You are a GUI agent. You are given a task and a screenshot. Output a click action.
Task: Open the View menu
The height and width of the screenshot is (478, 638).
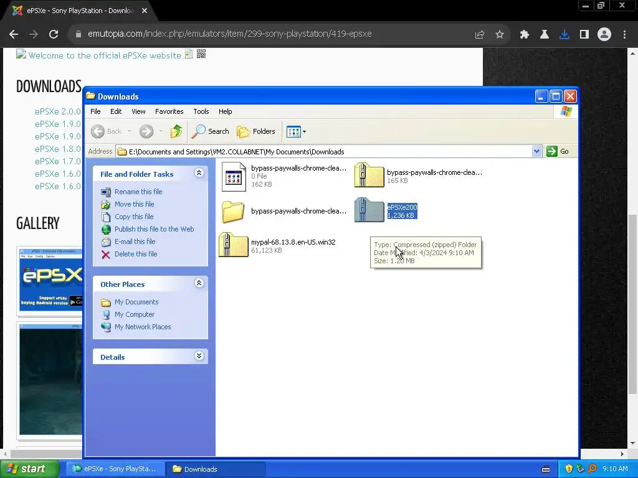[138, 111]
